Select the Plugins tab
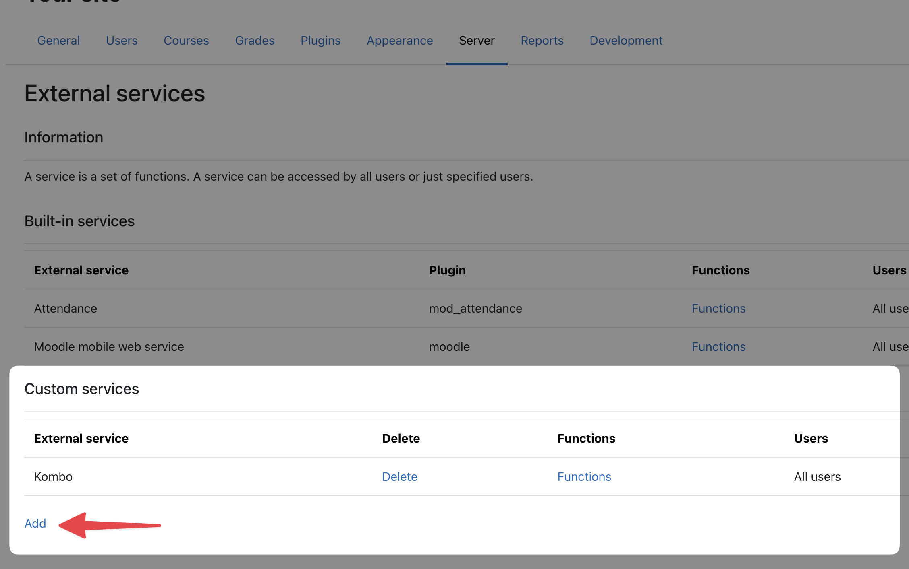 pos(320,41)
